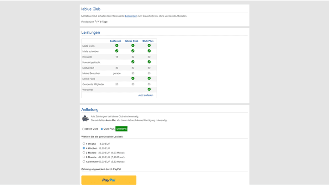Click the payment cash icon under Aufladung
The height and width of the screenshot is (185, 329).
(x=85, y=118)
